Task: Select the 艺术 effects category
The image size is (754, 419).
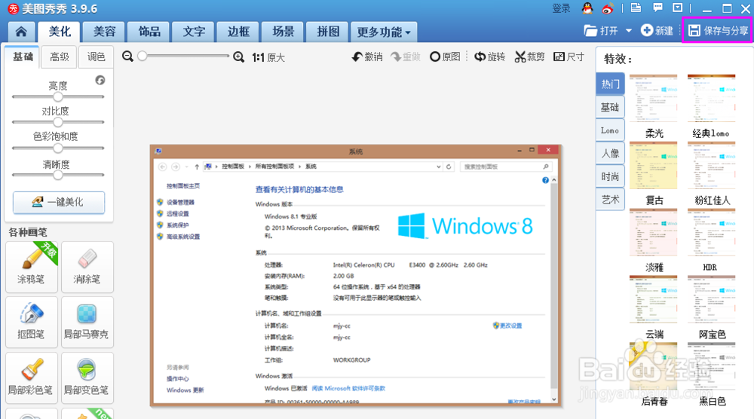Action: (610, 200)
